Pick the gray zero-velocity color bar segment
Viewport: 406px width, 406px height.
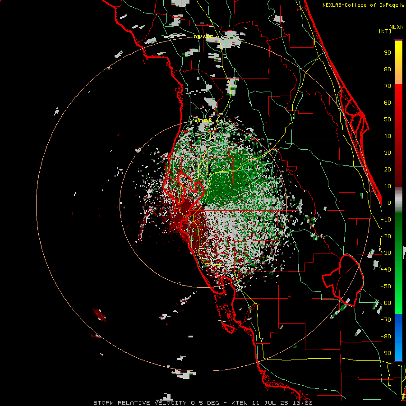coord(398,200)
